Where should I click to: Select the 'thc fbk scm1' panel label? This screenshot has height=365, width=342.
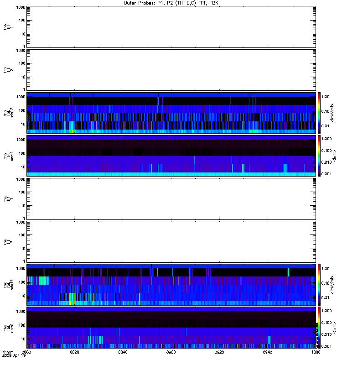point(8,328)
